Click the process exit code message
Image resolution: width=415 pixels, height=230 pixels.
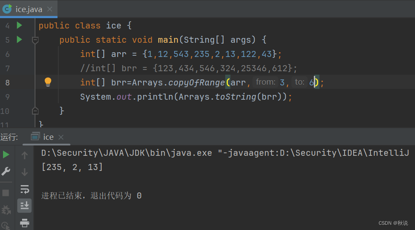coord(91,195)
